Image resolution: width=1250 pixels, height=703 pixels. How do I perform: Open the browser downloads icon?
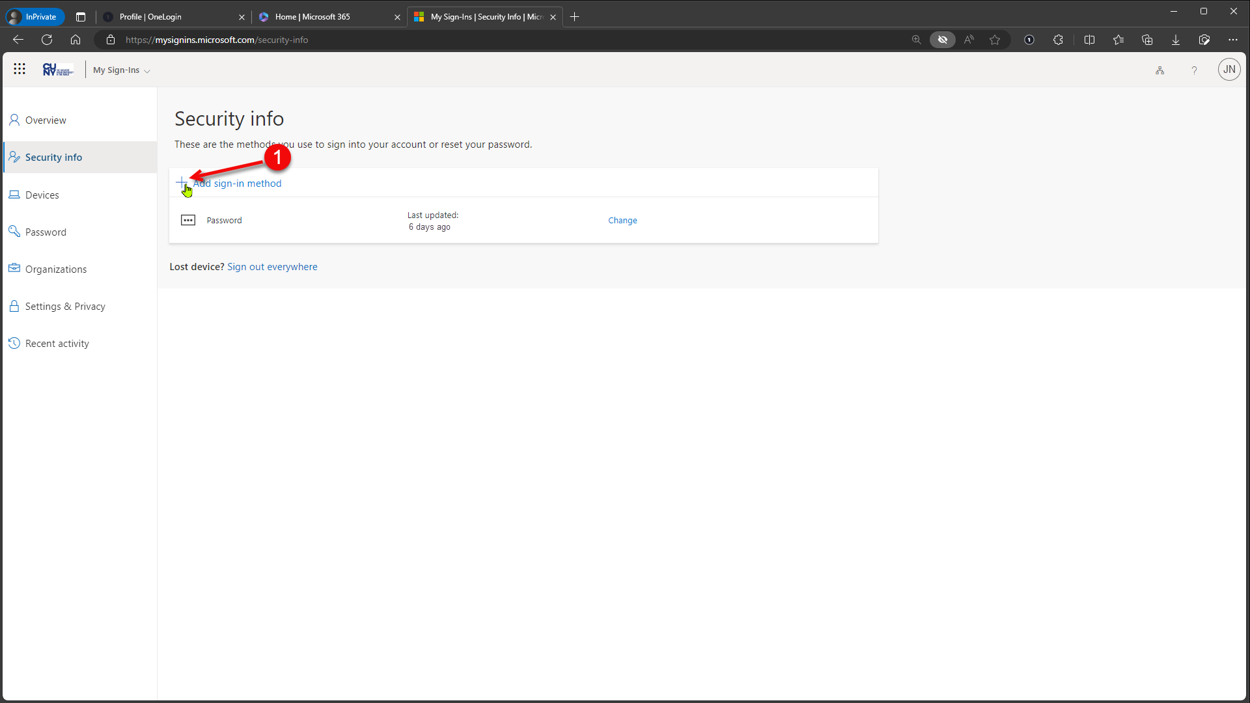coord(1175,40)
